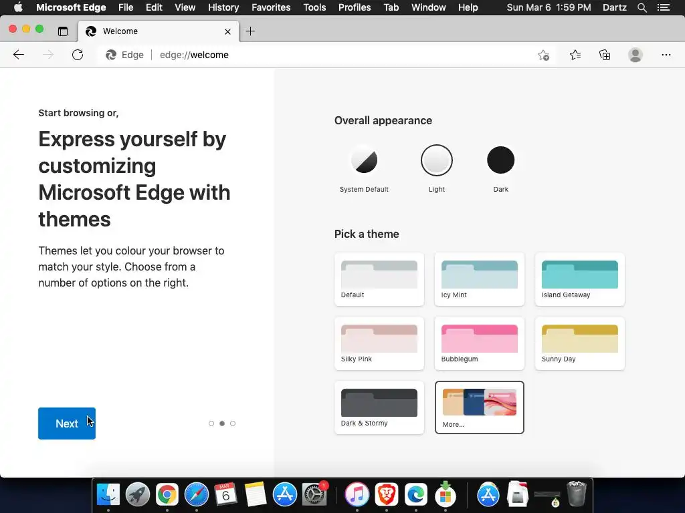Image resolution: width=685 pixels, height=513 pixels.
Task: Click the Edge logo in address bar
Action: pos(111,55)
